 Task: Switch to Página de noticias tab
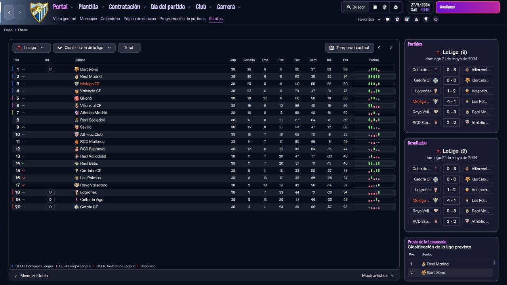pyautogui.click(x=140, y=19)
